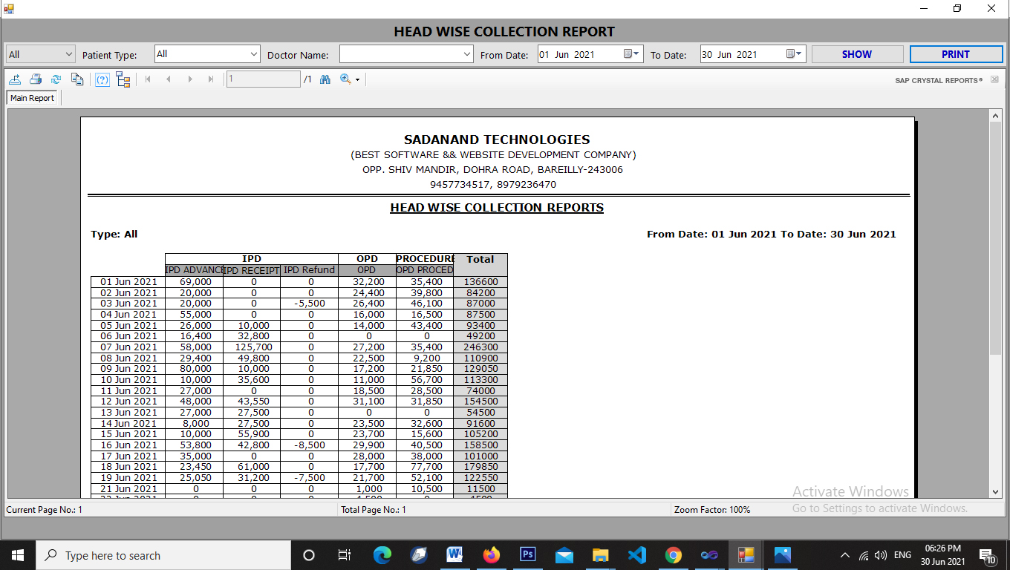Show hidden system tray icons chevron

[844, 555]
